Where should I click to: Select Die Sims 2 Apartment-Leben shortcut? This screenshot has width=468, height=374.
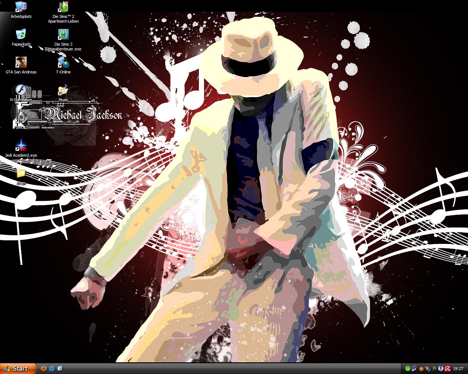(63, 7)
